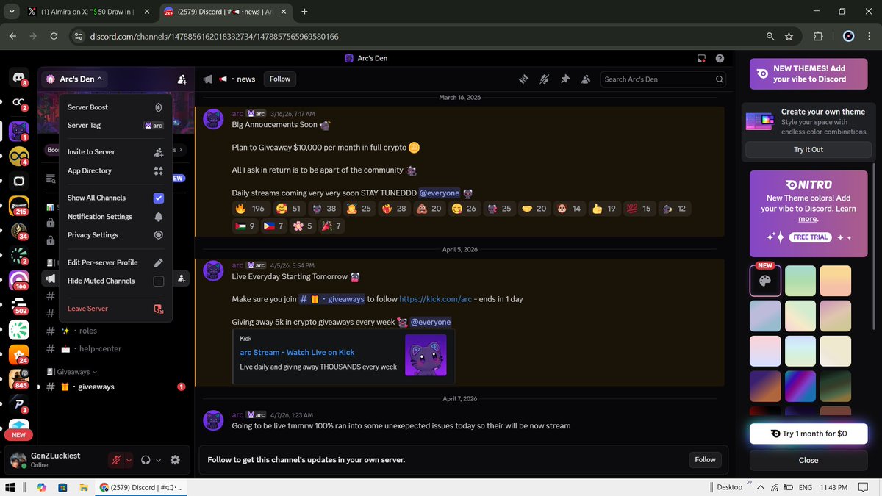Click the invite people icon beside Arc's Den
The width and height of the screenshot is (882, 496).
point(182,79)
